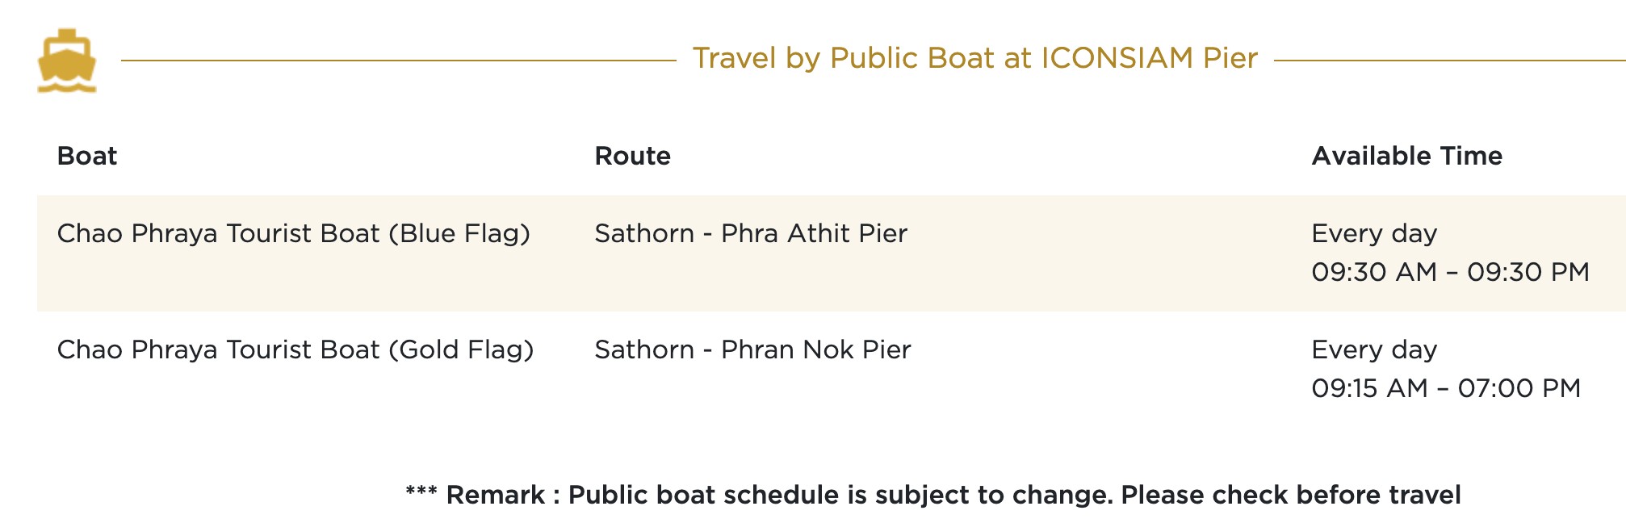Click the Sathorn - Phra Athit Pier route
The width and height of the screenshot is (1626, 523).
click(x=751, y=233)
